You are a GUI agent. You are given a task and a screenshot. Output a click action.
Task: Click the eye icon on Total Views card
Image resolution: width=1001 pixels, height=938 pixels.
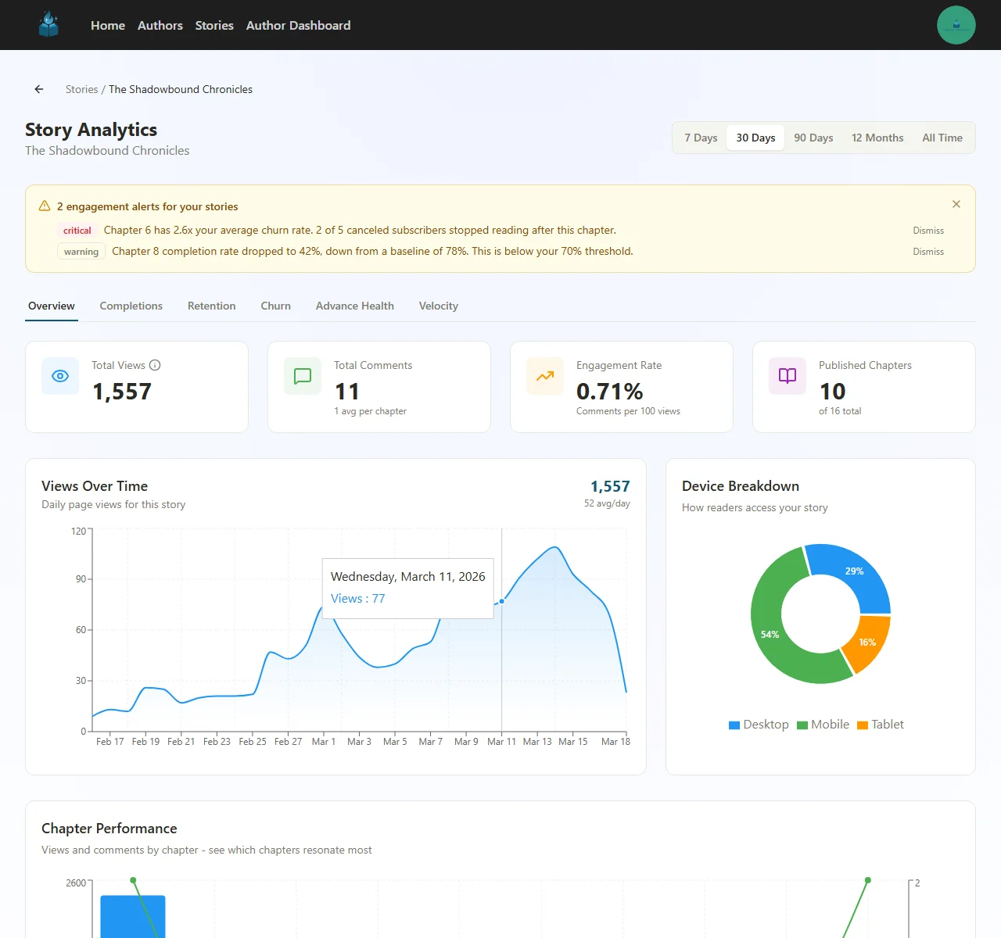tap(59, 376)
